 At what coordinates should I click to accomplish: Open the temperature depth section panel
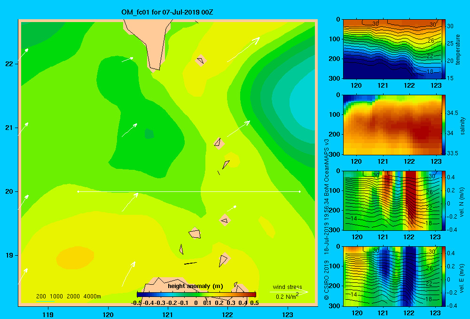pos(392,49)
